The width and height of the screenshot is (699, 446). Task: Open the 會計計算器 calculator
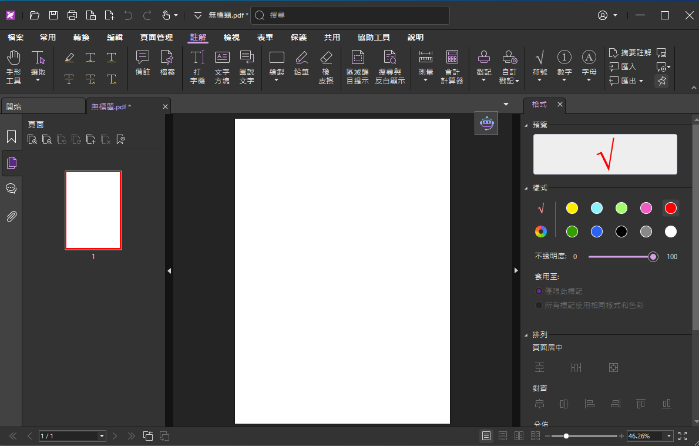coord(452,66)
